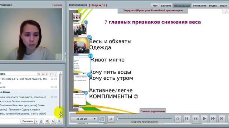Jump to the first slide
The height and width of the screenshot is (128, 229).
[x=187, y=119]
